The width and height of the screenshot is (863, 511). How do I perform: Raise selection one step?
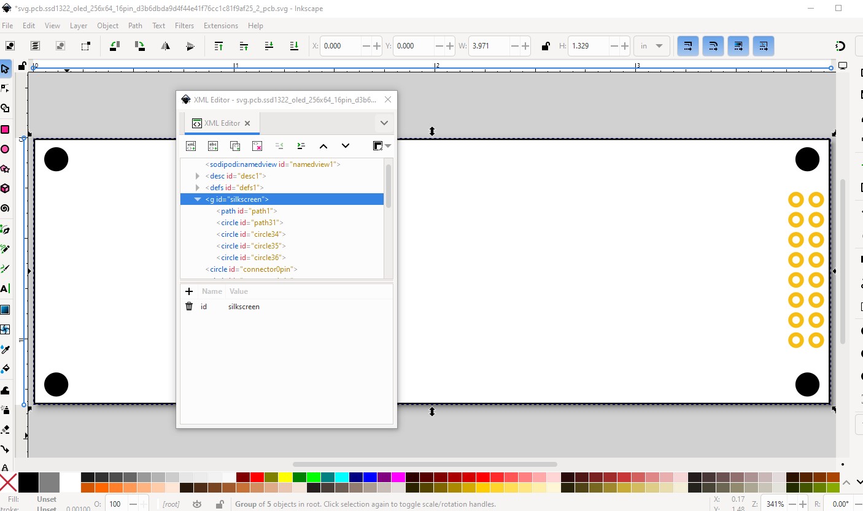pyautogui.click(x=244, y=46)
